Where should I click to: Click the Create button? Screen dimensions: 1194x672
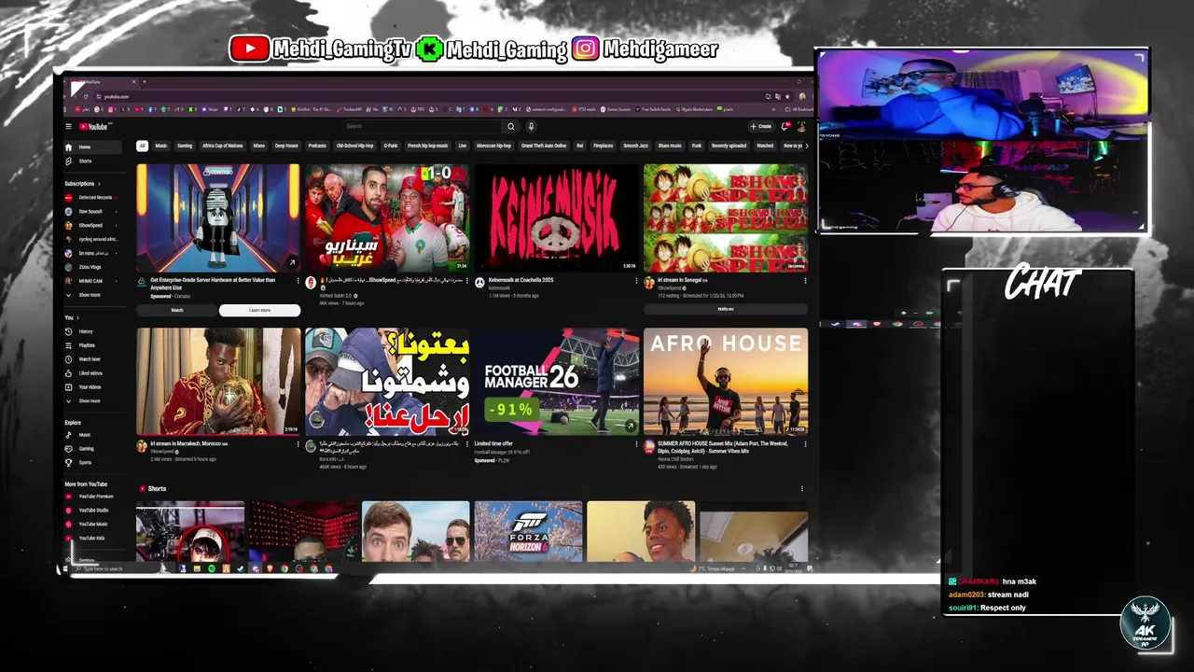click(x=761, y=126)
